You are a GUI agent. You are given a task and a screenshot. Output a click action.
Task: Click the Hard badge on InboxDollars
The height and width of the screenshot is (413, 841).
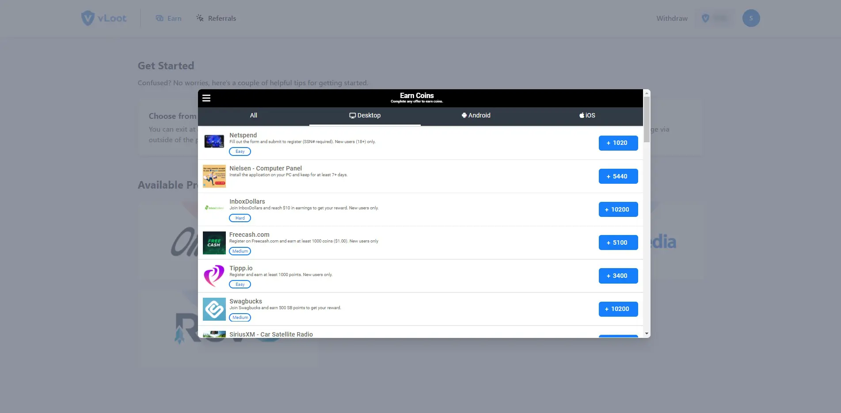pos(240,218)
